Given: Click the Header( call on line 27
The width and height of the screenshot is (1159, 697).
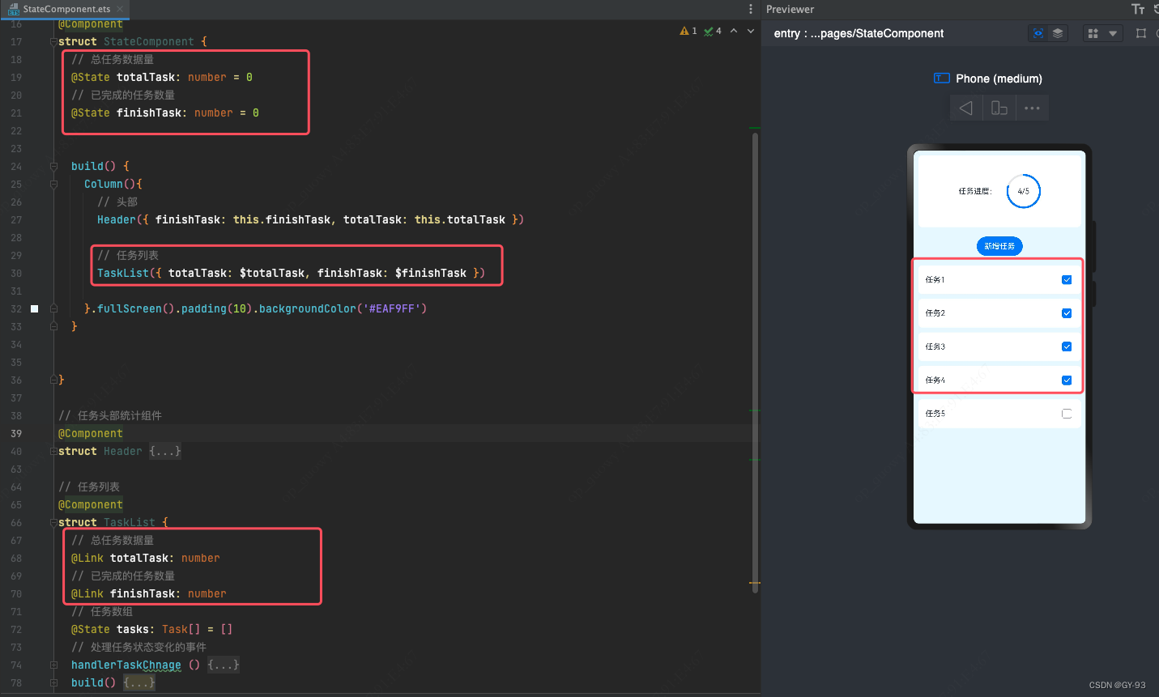Looking at the screenshot, I should (120, 219).
